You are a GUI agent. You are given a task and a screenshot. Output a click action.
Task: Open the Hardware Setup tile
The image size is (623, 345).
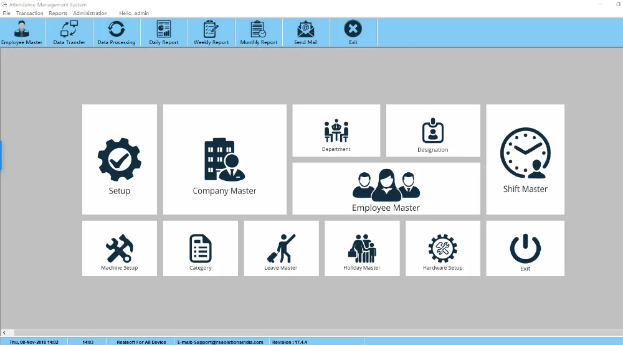click(443, 249)
